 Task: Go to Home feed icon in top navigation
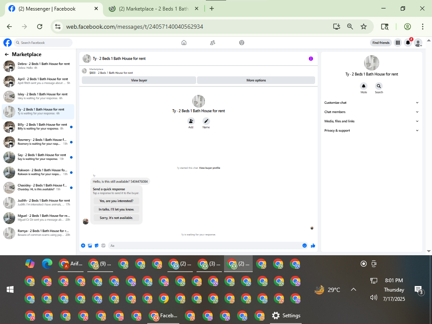tap(184, 43)
